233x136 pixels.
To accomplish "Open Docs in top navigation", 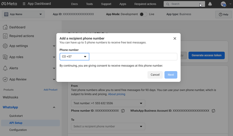I will [75, 4].
